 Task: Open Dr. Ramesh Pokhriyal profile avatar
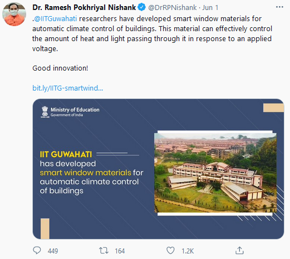14,14
